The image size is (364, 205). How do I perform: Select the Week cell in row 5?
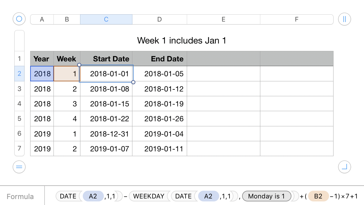point(67,119)
